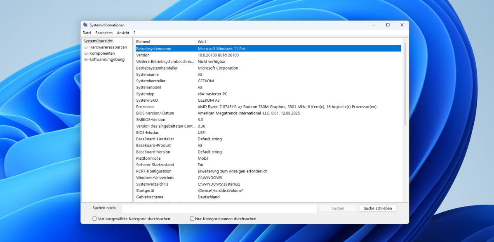Image resolution: width=494 pixels, height=242 pixels.
Task: Open the Bearbeiten menu
Action: pos(104,33)
